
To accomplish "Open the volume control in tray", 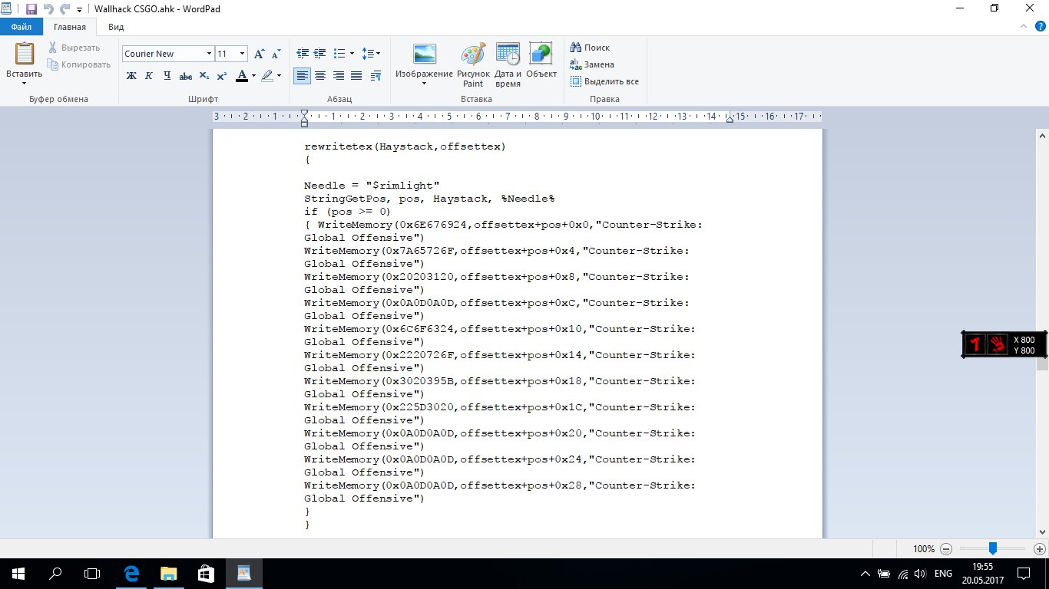I will (x=921, y=574).
